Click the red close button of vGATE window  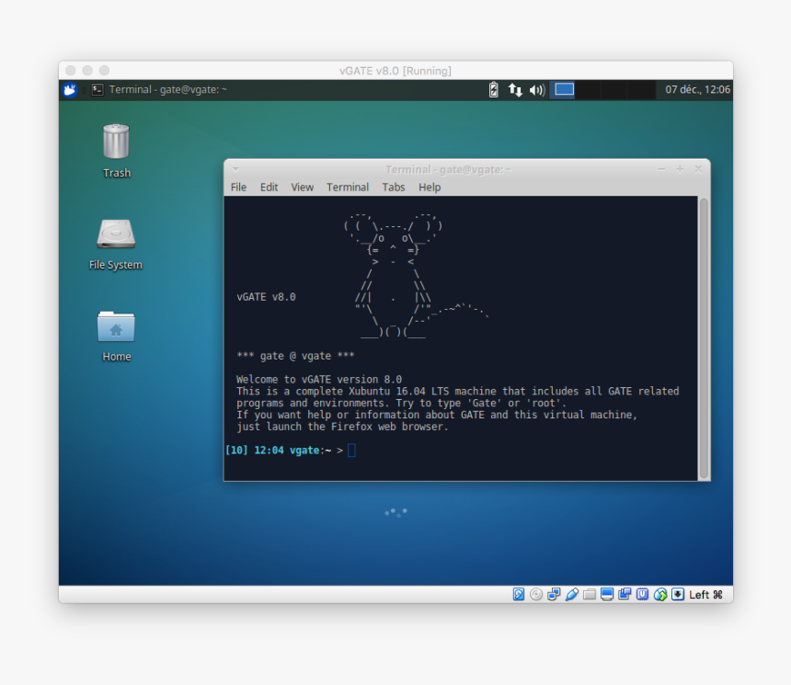[71, 71]
